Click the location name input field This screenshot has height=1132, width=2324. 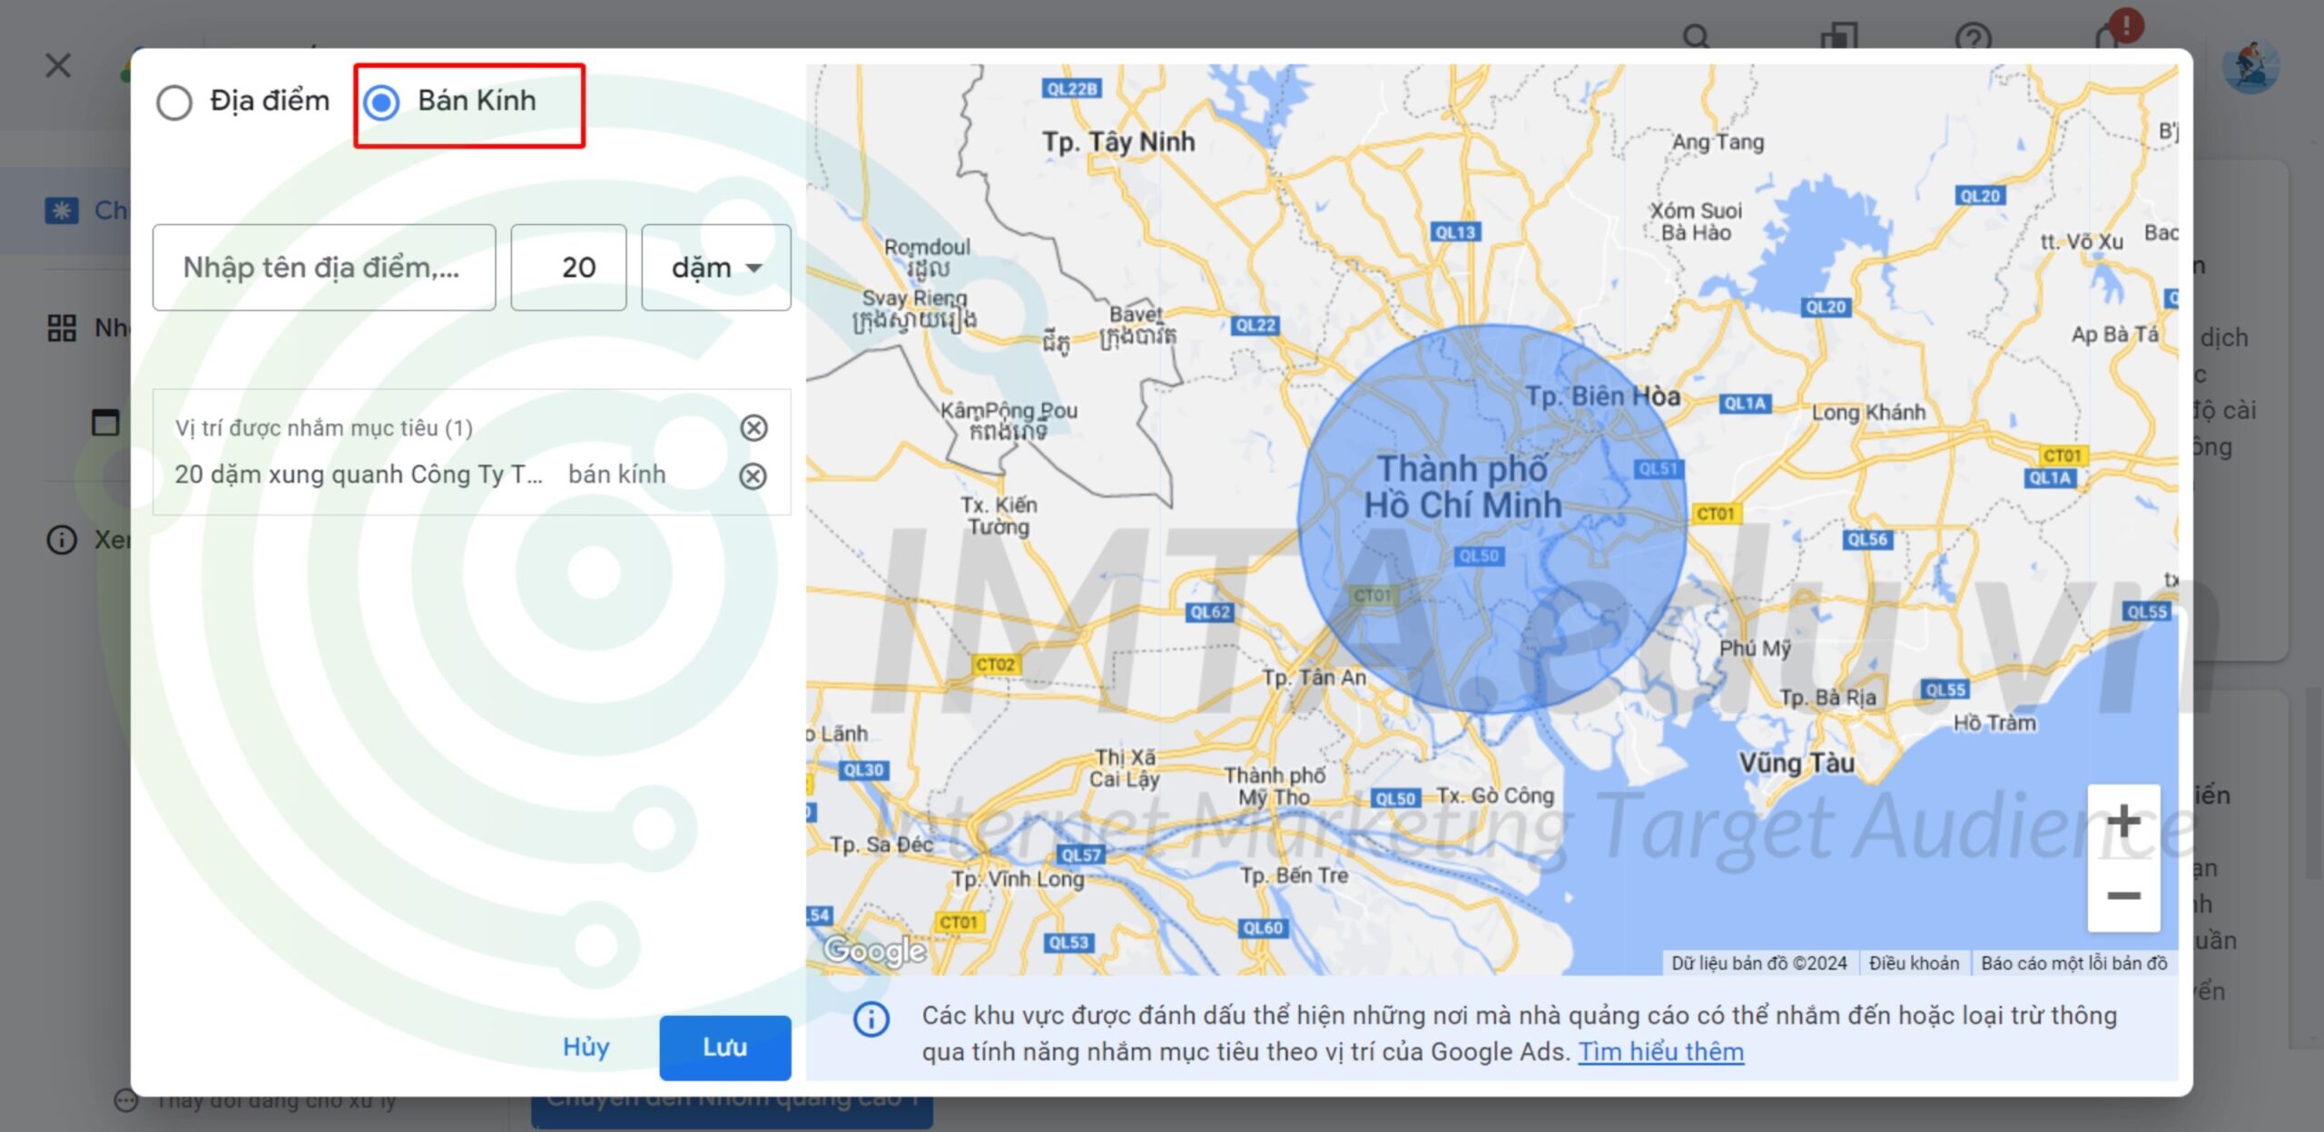(324, 268)
